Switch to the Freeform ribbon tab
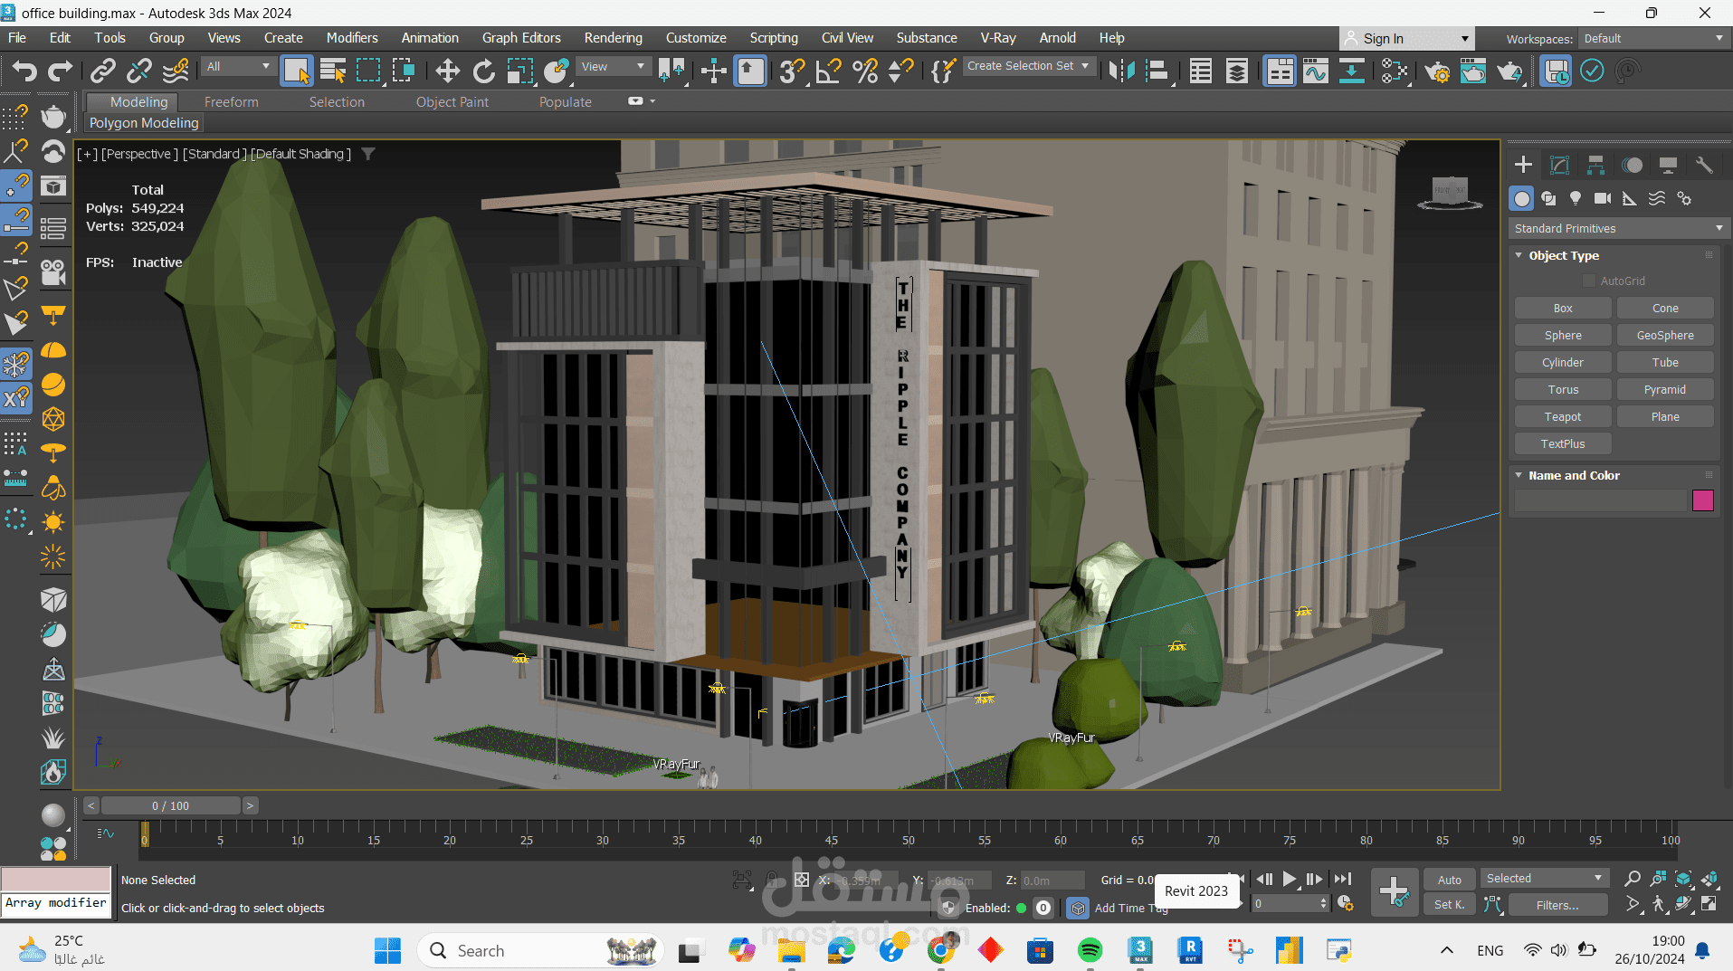 point(231,102)
